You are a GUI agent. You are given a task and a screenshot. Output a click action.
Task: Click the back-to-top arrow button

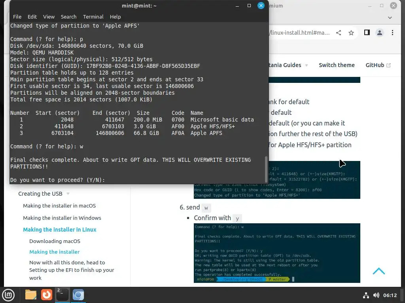pos(379,271)
